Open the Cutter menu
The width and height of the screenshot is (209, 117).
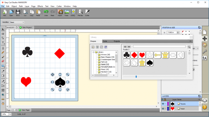click(x=59, y=6)
